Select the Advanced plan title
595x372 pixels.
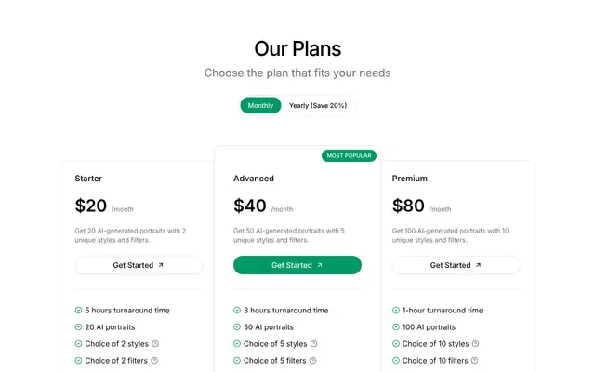coord(254,179)
